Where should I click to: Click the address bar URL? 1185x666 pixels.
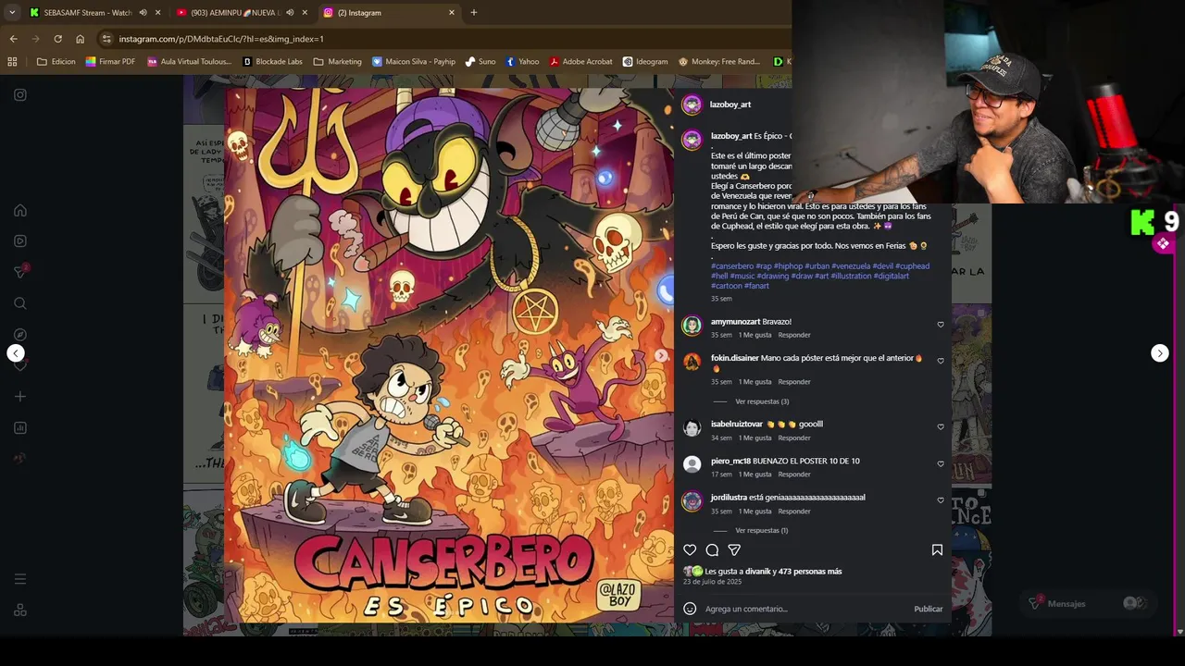221,39
